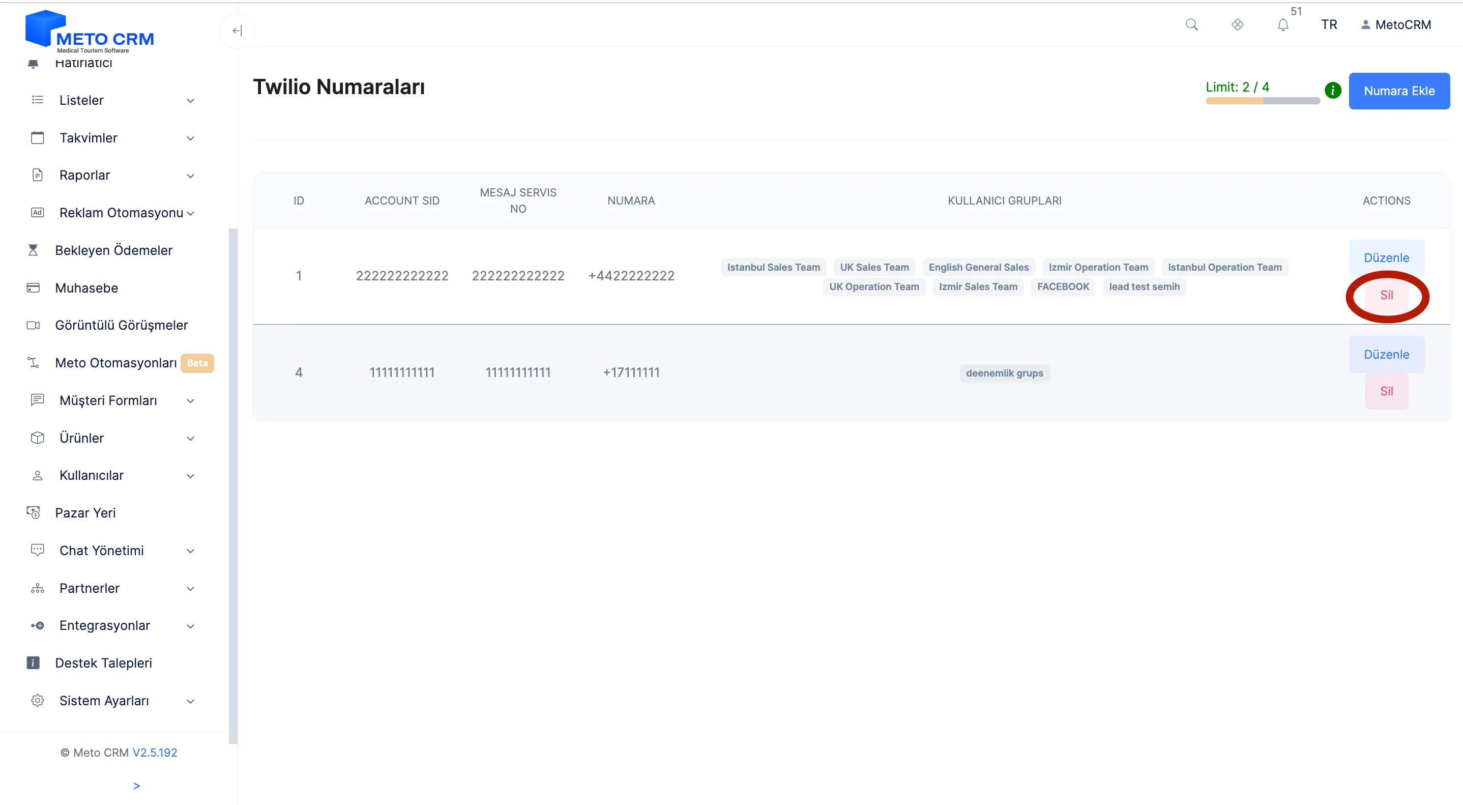1463x805 pixels.
Task: Click the Partnerler hierarchy icon
Action: [x=38, y=588]
